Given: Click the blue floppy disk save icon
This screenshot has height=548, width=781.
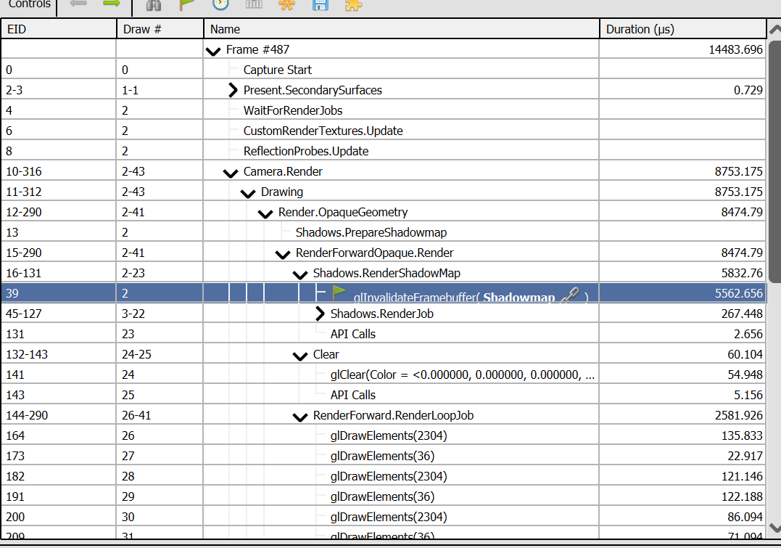Looking at the screenshot, I should click(321, 4).
